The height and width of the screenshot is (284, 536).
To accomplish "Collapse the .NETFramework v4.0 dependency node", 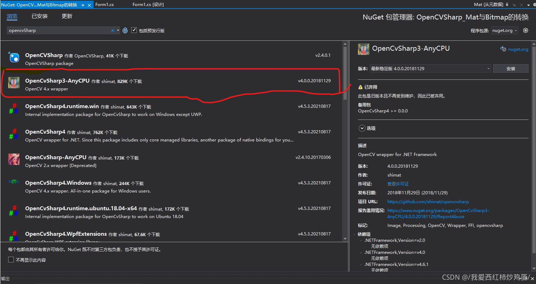I will point(361,252).
